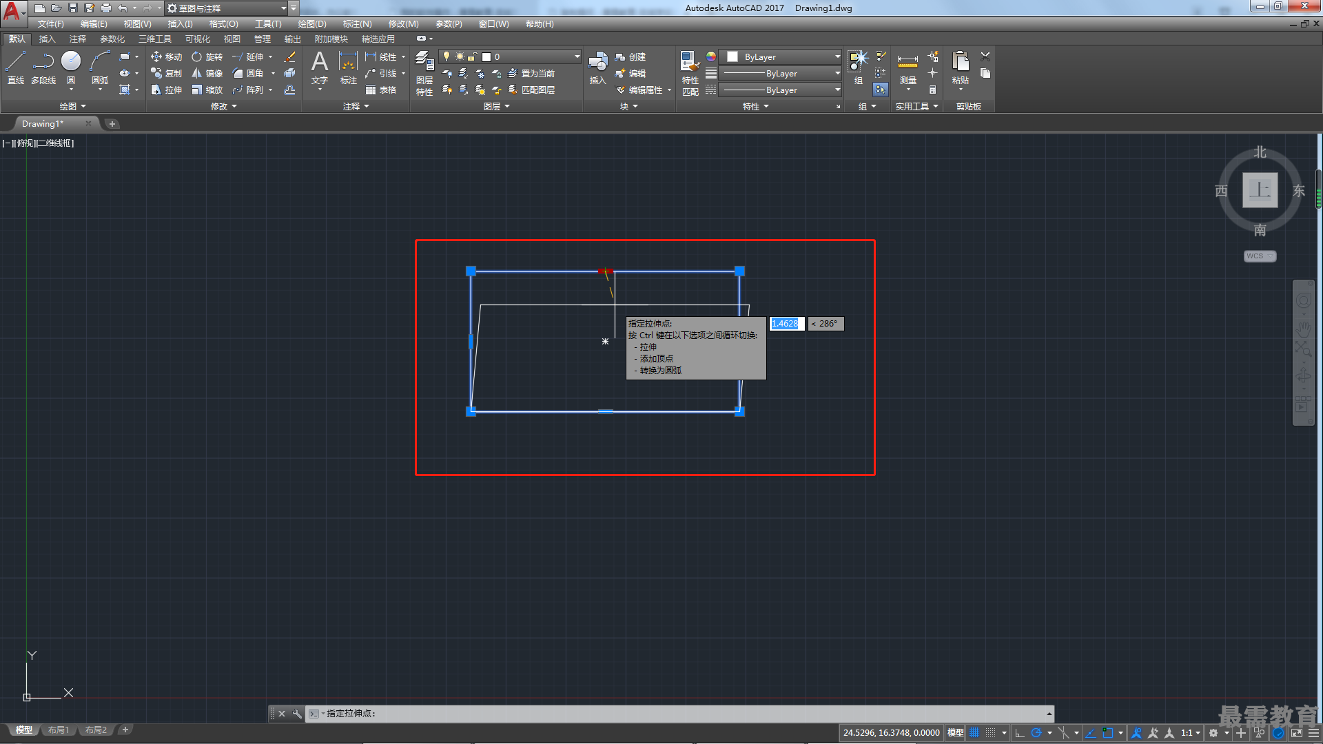Click the 匹配图层 button

point(531,90)
